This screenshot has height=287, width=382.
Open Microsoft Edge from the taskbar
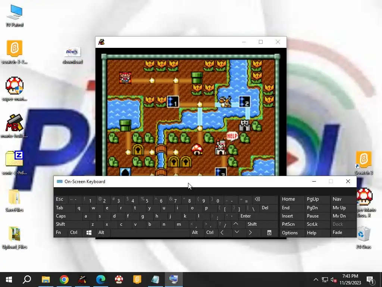point(100,280)
